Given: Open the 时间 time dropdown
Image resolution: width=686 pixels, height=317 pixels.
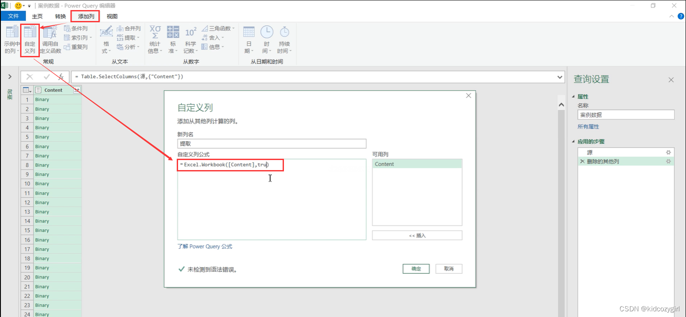Looking at the screenshot, I should pos(266,39).
